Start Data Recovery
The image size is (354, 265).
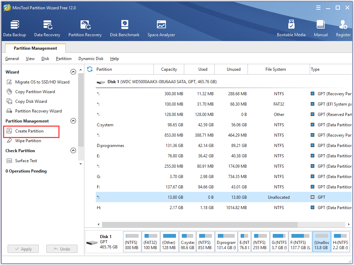click(x=47, y=27)
